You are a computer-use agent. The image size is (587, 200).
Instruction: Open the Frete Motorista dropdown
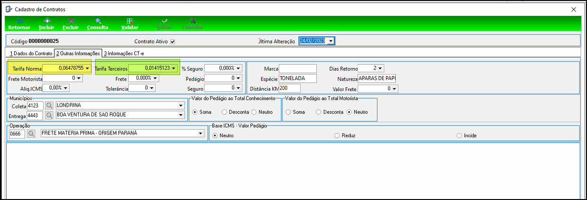79,78
